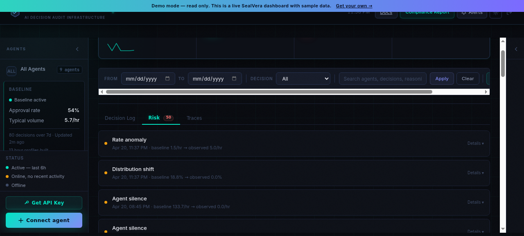The image size is (524, 236).
Task: Click the FROM date input field
Action: tap(148, 79)
